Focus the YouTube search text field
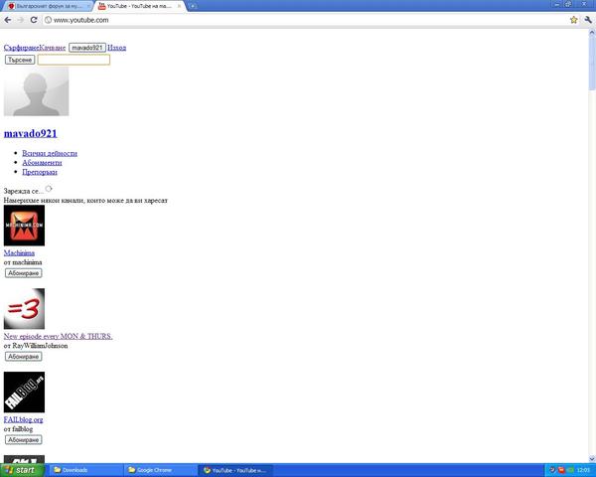The width and height of the screenshot is (596, 477). point(74,60)
